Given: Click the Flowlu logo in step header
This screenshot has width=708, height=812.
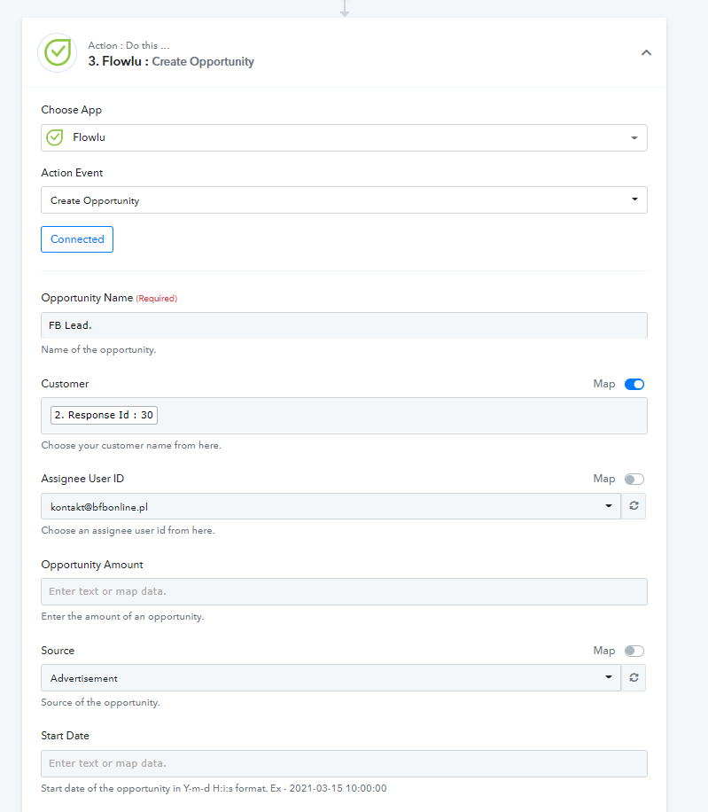Looking at the screenshot, I should coord(57,53).
